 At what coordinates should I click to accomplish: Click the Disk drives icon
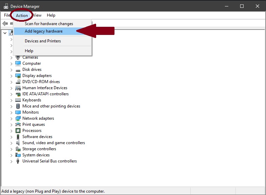(18, 70)
